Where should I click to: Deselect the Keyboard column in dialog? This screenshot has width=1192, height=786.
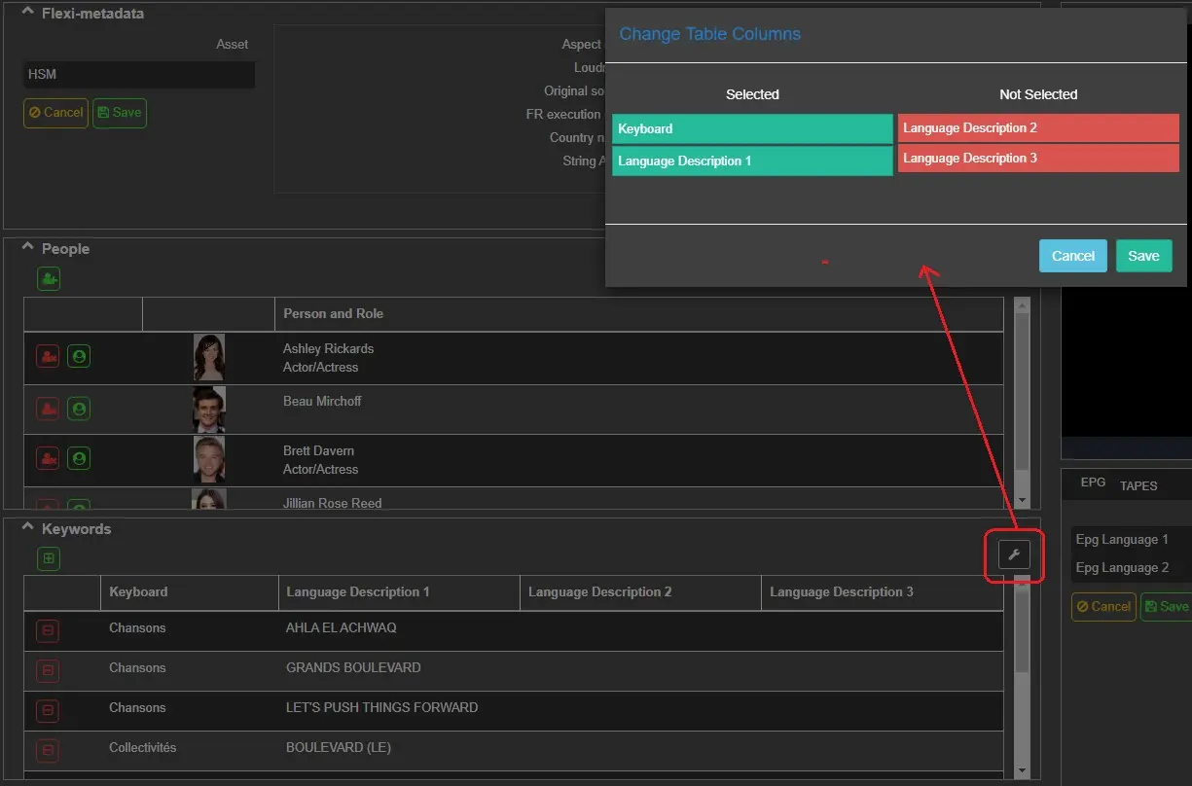[x=751, y=129]
